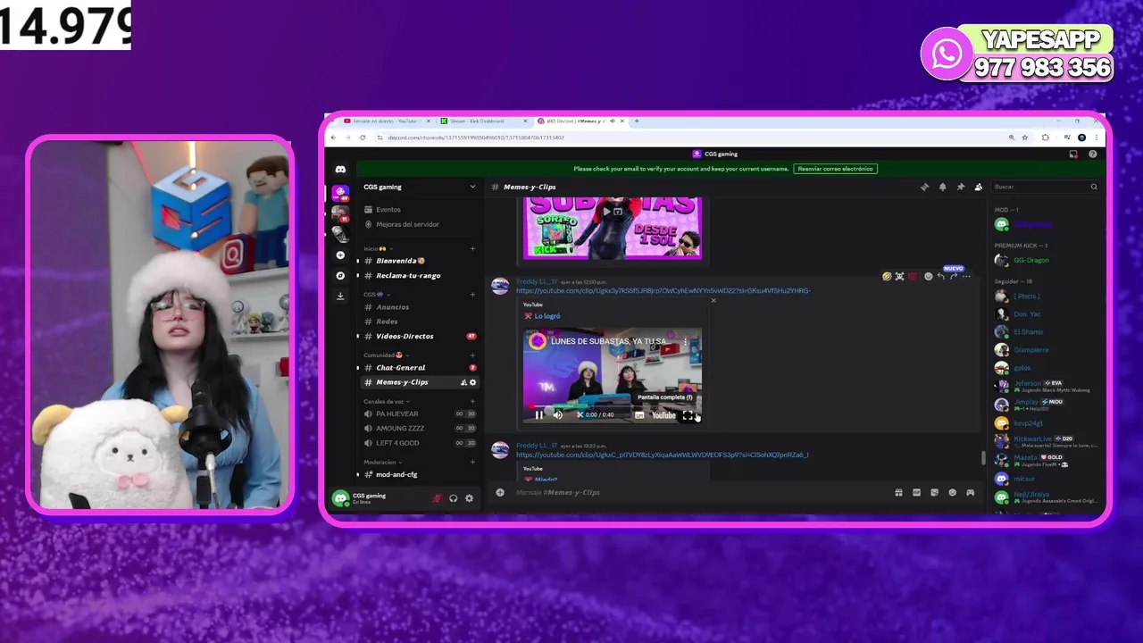Viewport: 1143px width, 643px height.
Task: Open more options dots on message
Action: pos(966,276)
